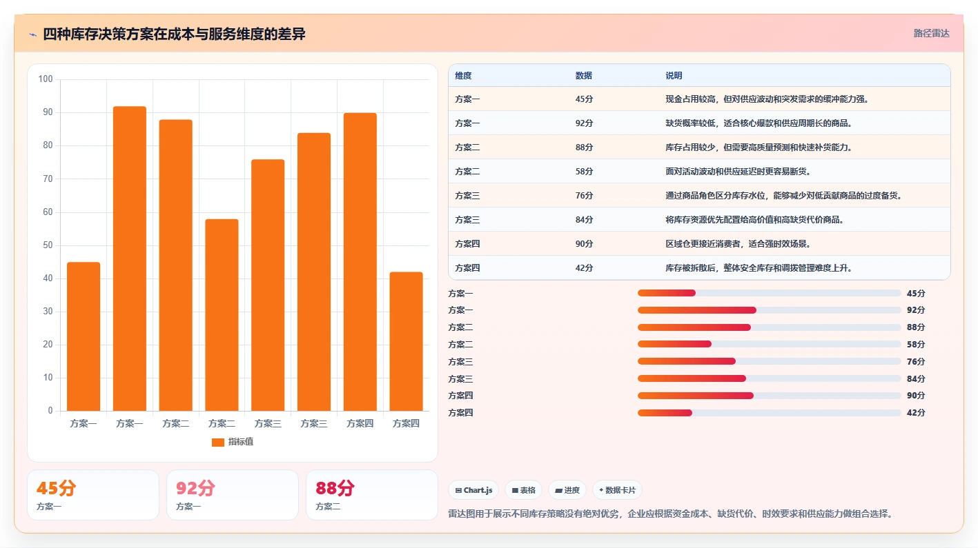
Task: Click the 方案四 table cell in the 90分 row
Action: (x=467, y=244)
